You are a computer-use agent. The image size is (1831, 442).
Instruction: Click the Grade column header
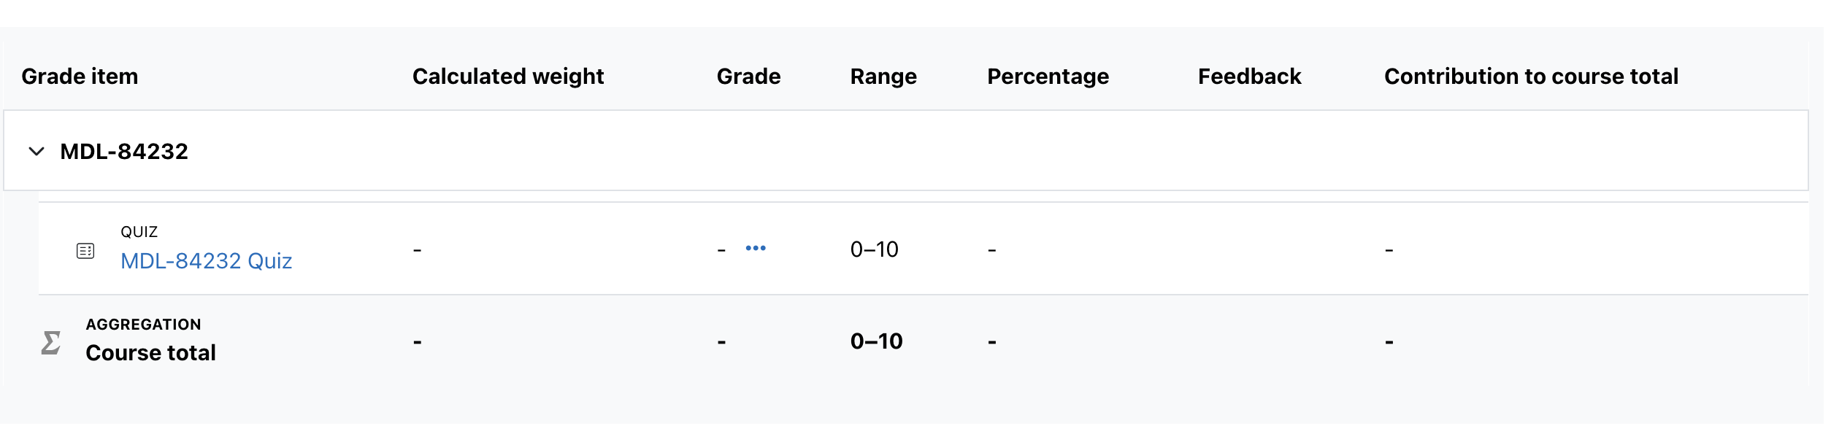[749, 77]
